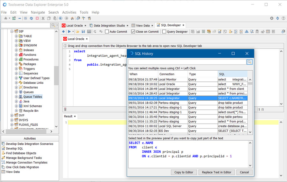Expand the FLOWS_FILES schema node
Screen dimensions: 287x182
(x=12, y=125)
